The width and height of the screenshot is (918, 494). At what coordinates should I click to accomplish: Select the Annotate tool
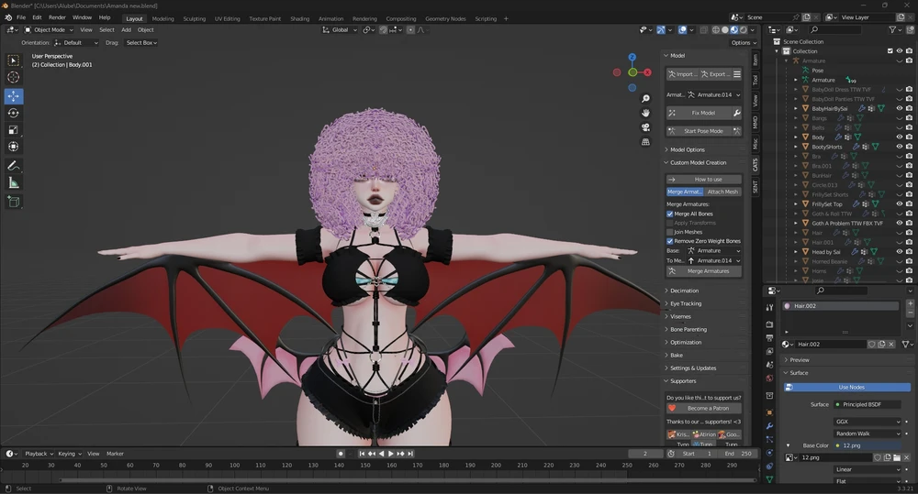[13, 166]
